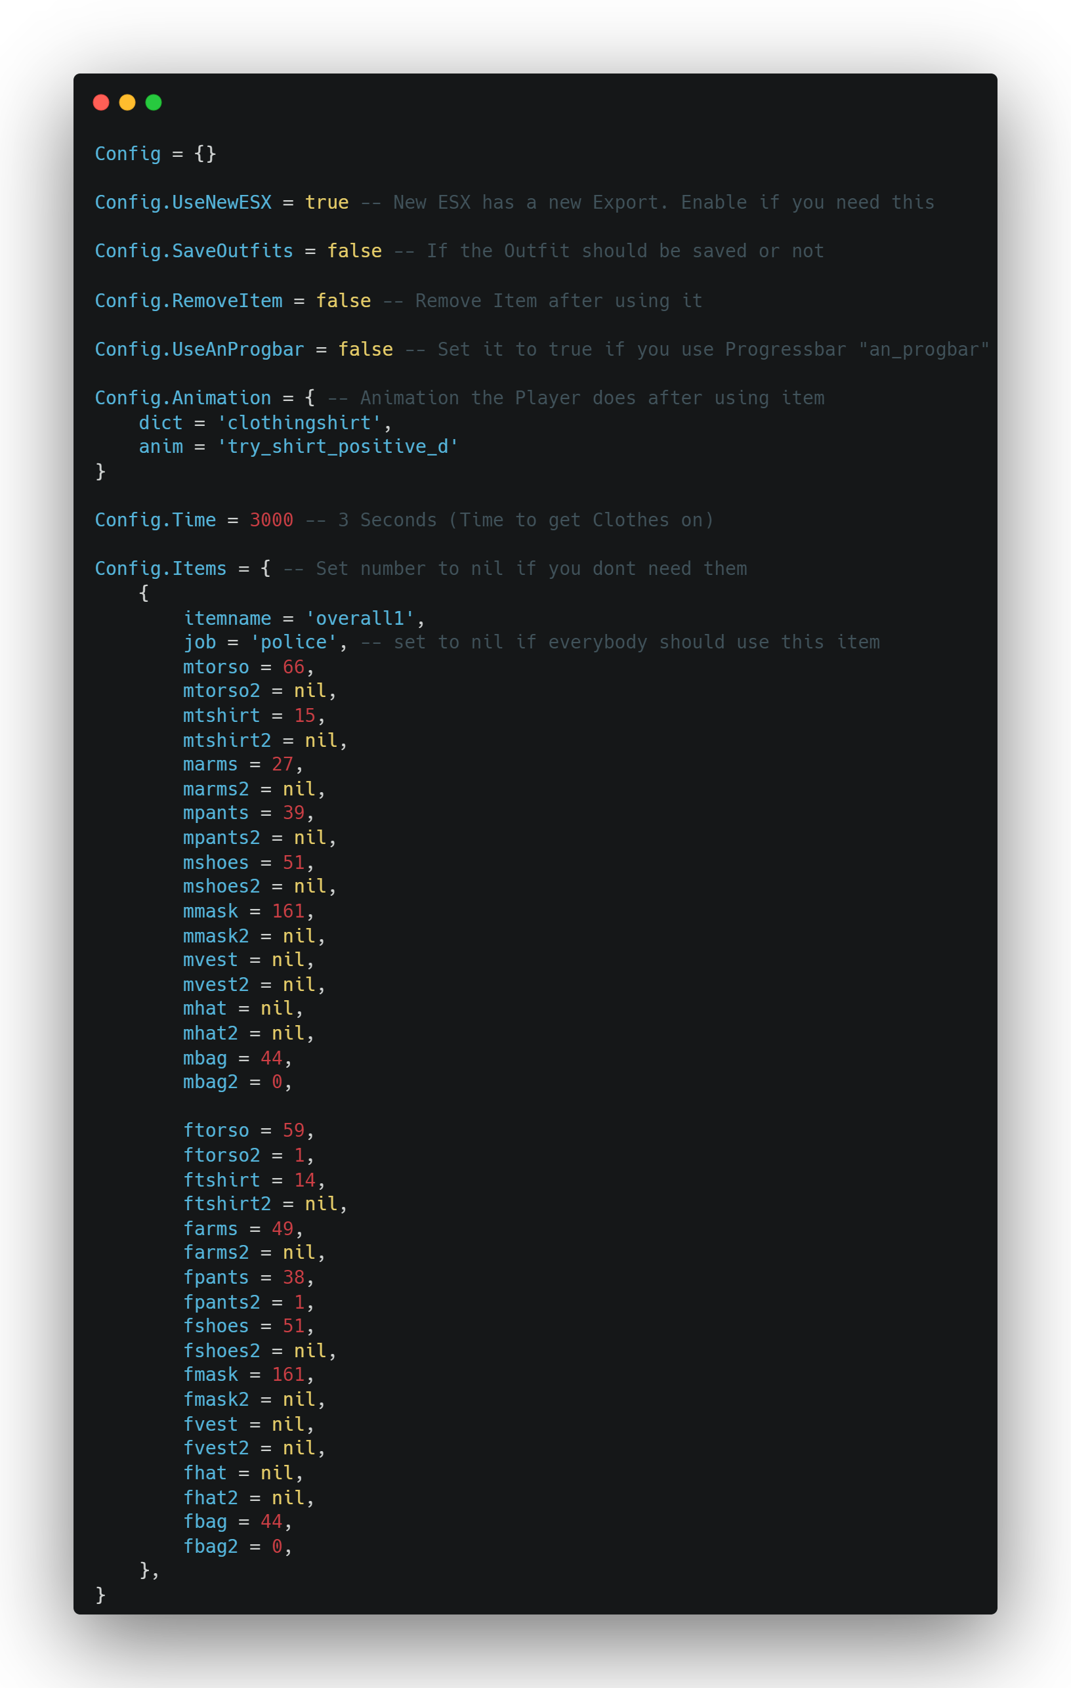
Task: Click the yellow minimize window dot
Action: coord(127,102)
